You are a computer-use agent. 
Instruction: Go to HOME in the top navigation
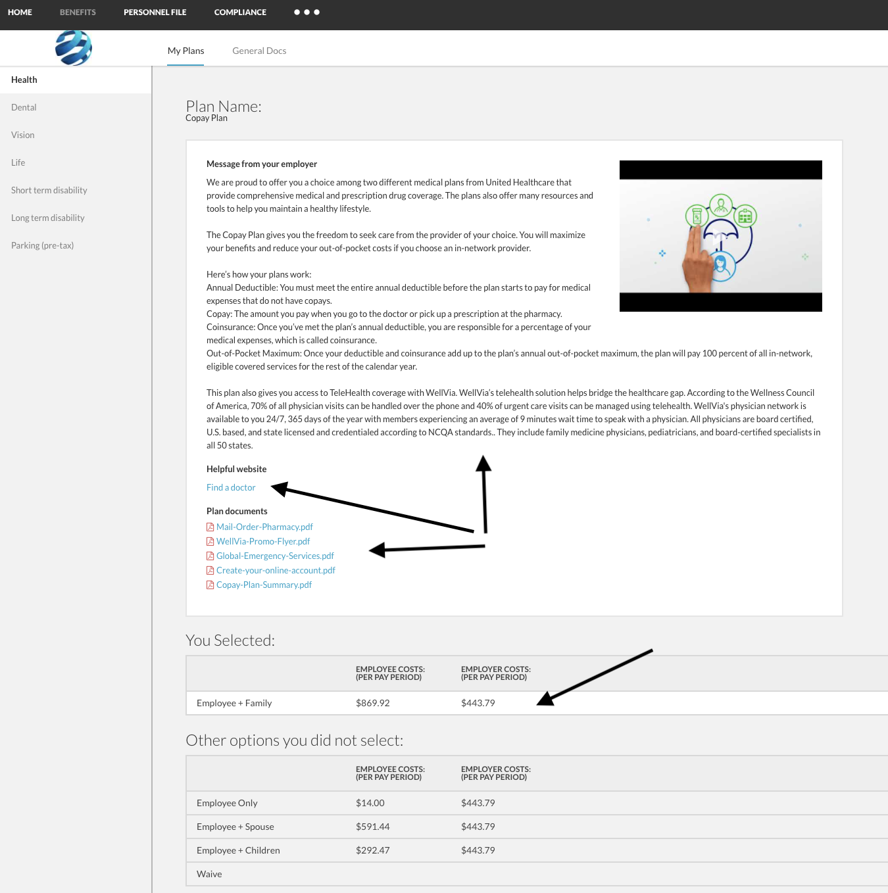coord(20,12)
